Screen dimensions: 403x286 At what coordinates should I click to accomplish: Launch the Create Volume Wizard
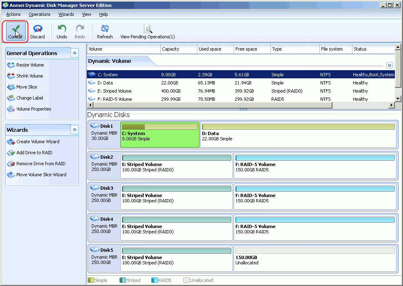(38, 142)
